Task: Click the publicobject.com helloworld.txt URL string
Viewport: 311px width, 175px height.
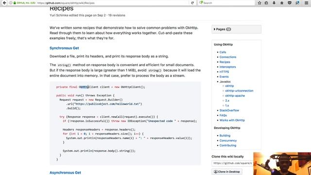Action: pyautogui.click(x=107, y=104)
